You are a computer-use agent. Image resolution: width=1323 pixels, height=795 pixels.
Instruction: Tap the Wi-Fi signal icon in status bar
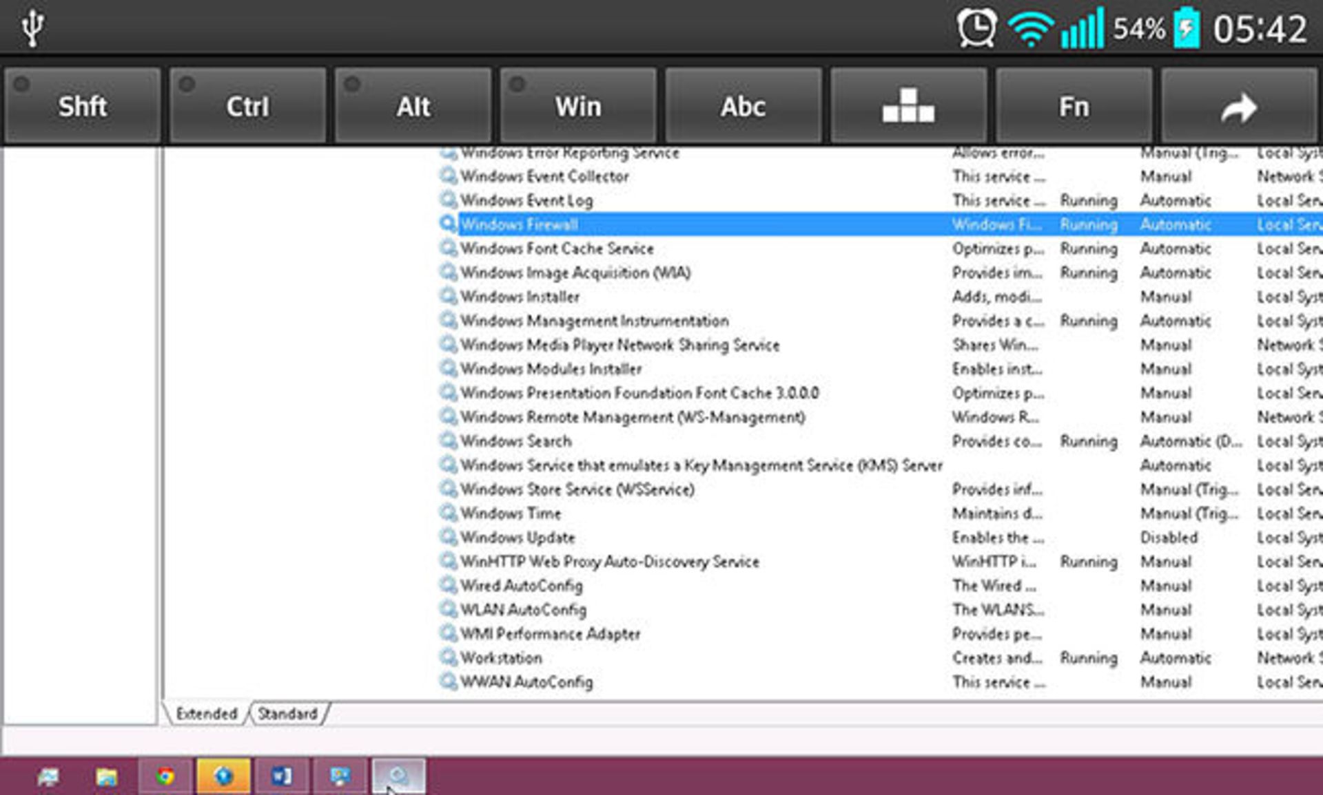[x=1030, y=29]
